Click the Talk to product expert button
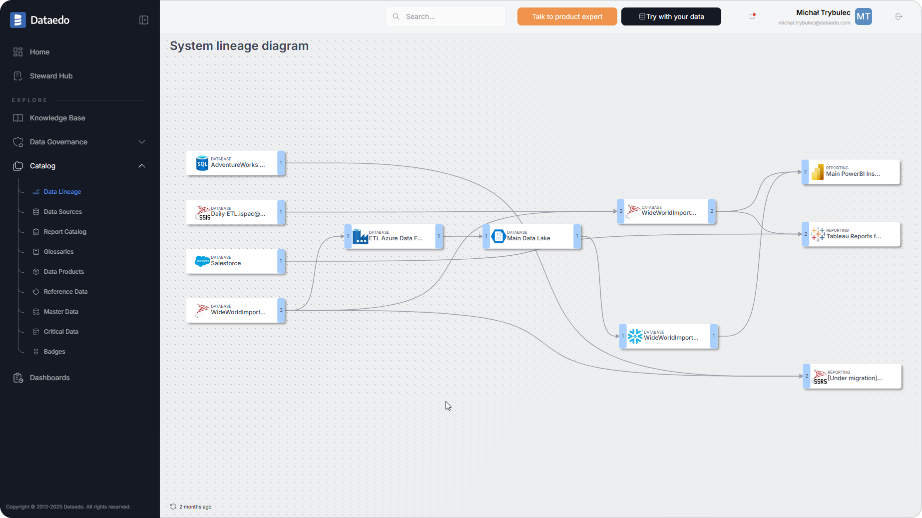This screenshot has width=922, height=518. [x=567, y=16]
